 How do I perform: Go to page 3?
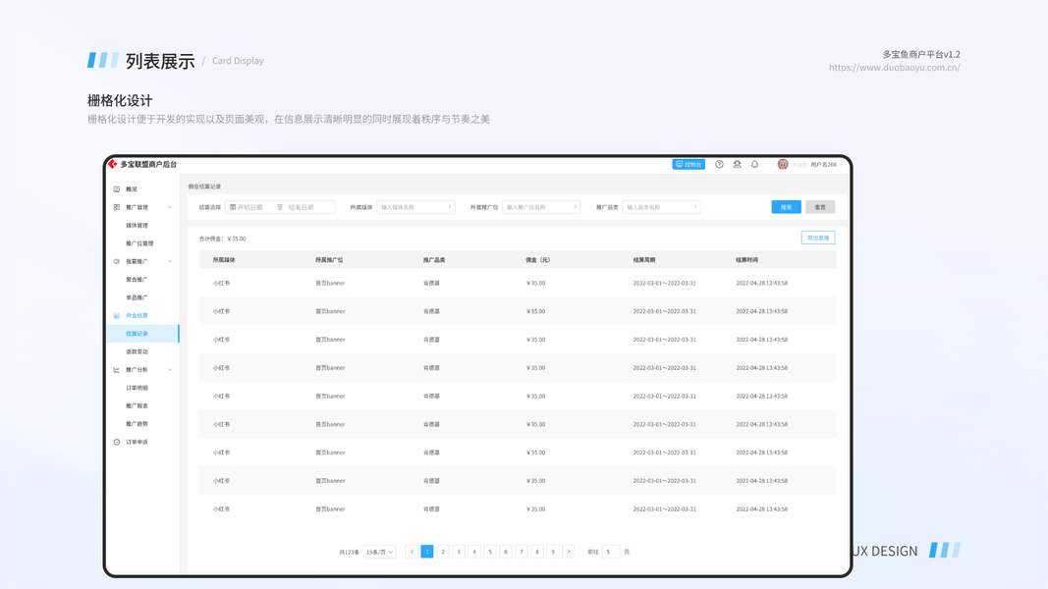click(x=459, y=552)
